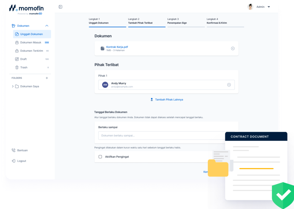The image size is (294, 209).
Task: Click the momofin logo
Action: pos(26,8)
